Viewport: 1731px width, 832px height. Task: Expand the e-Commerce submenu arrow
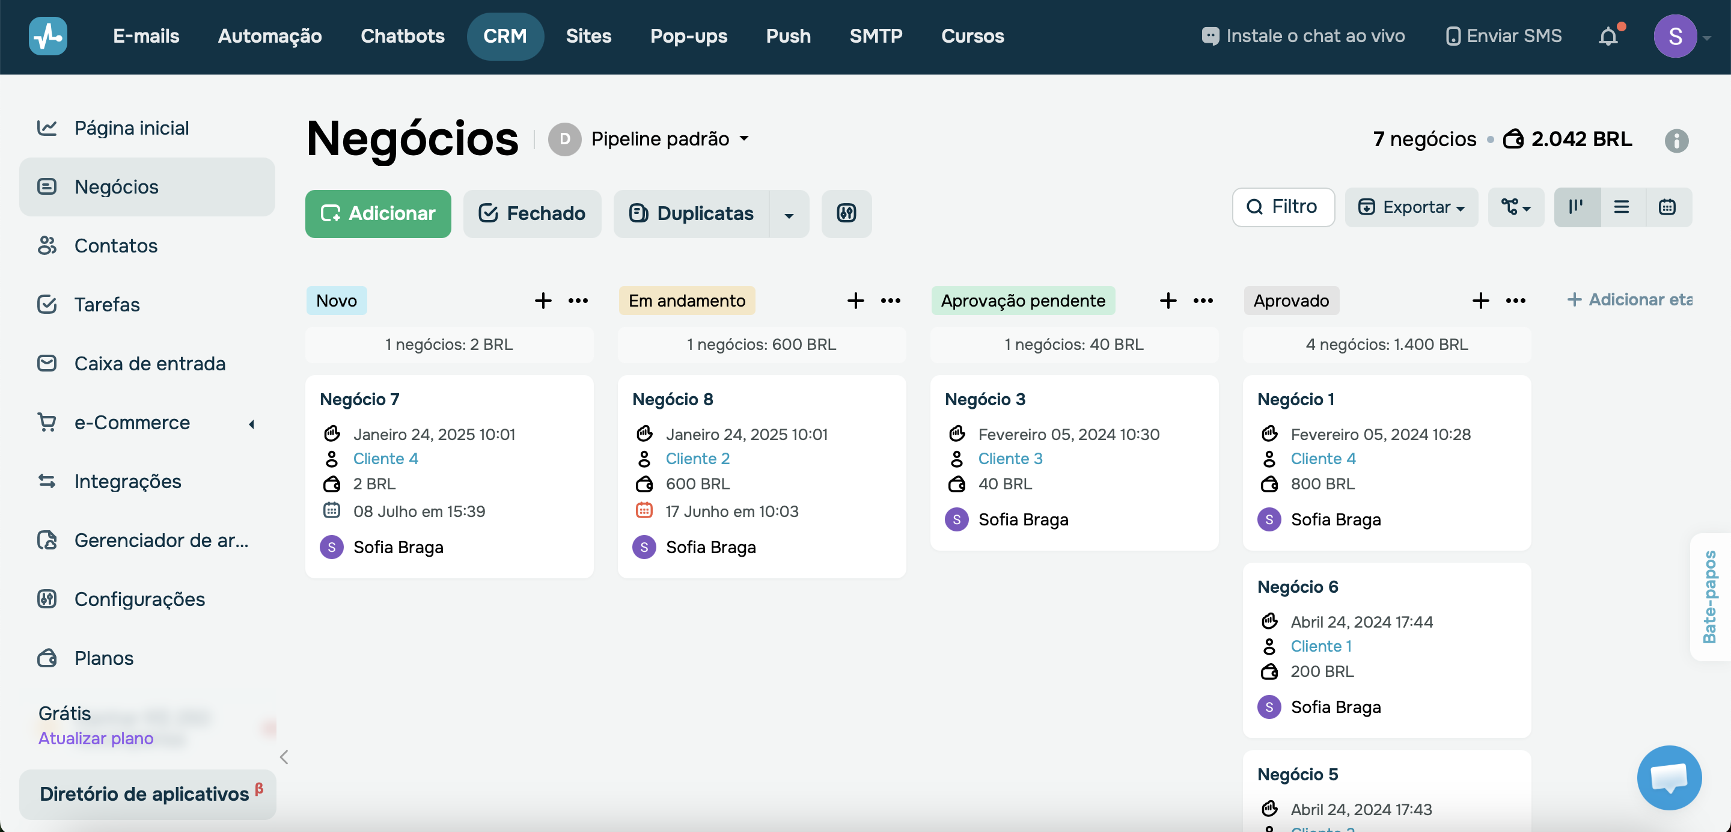[x=251, y=424]
